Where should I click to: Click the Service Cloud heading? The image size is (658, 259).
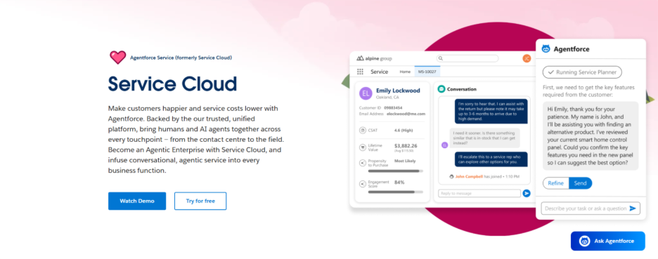point(172,84)
